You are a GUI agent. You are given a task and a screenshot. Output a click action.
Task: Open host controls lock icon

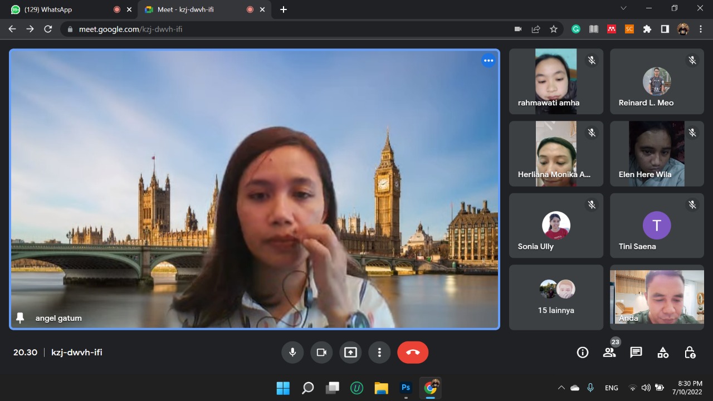click(x=690, y=353)
